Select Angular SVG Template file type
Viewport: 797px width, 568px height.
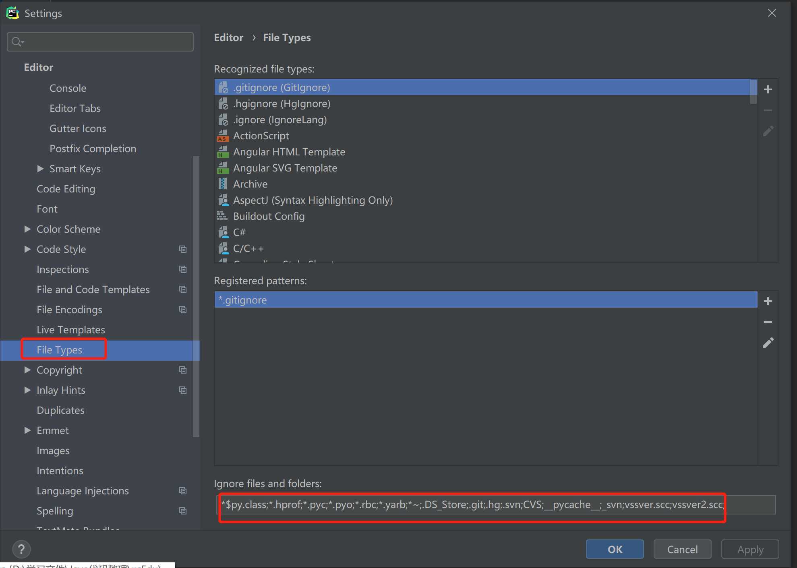pyautogui.click(x=482, y=168)
